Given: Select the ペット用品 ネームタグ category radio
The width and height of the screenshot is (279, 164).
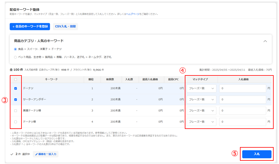Looking at the screenshot, I should click(x=15, y=57).
